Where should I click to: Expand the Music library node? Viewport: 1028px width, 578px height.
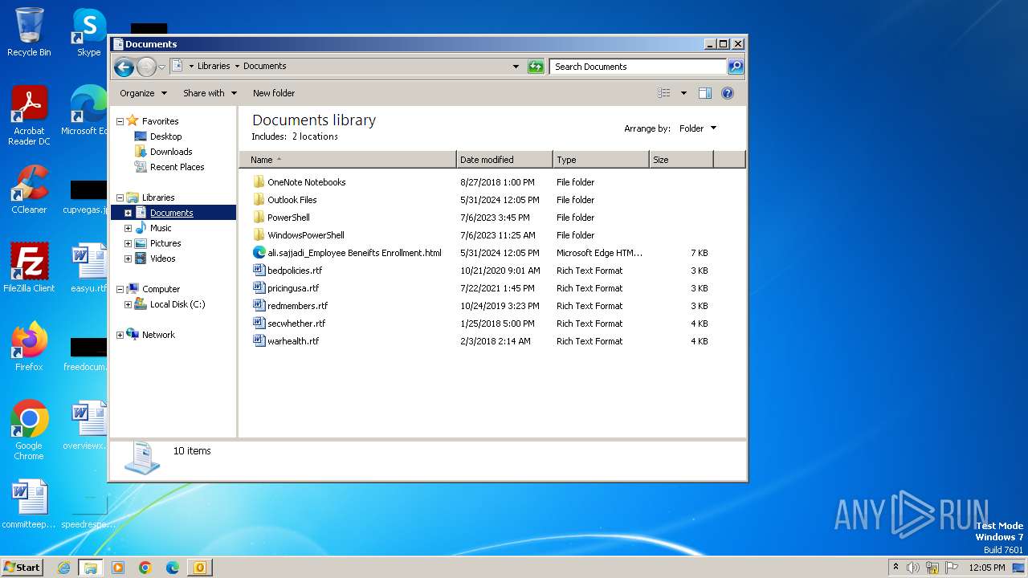point(128,228)
